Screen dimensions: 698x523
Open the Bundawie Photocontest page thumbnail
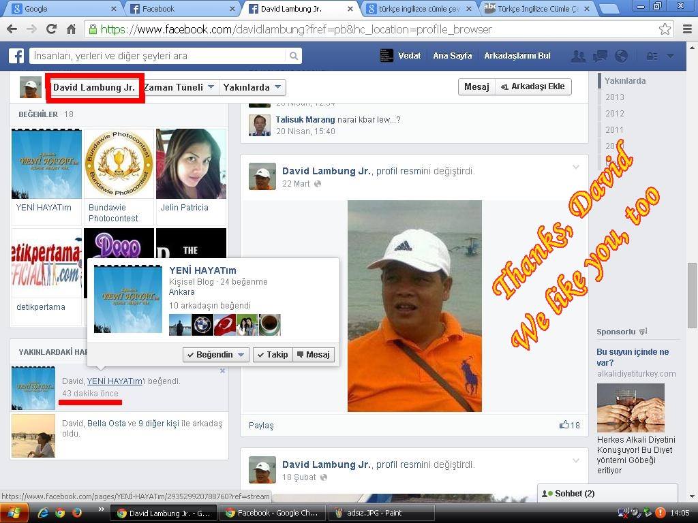tap(119, 163)
